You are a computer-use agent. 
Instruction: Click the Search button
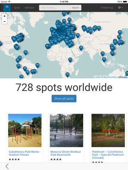pos(75,7)
